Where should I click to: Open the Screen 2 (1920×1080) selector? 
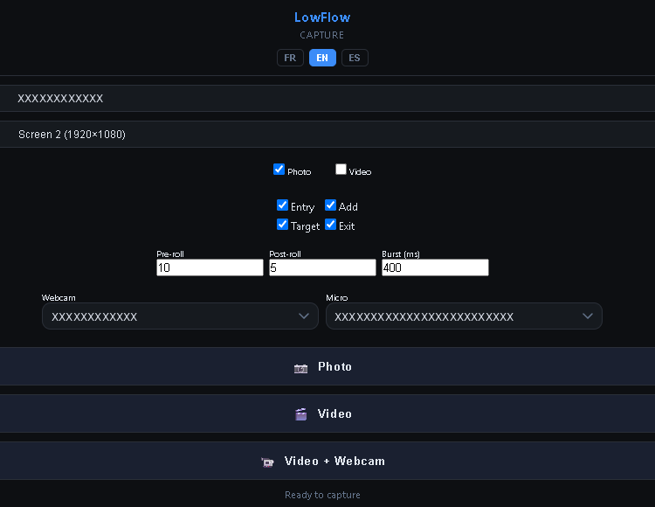[x=327, y=134]
